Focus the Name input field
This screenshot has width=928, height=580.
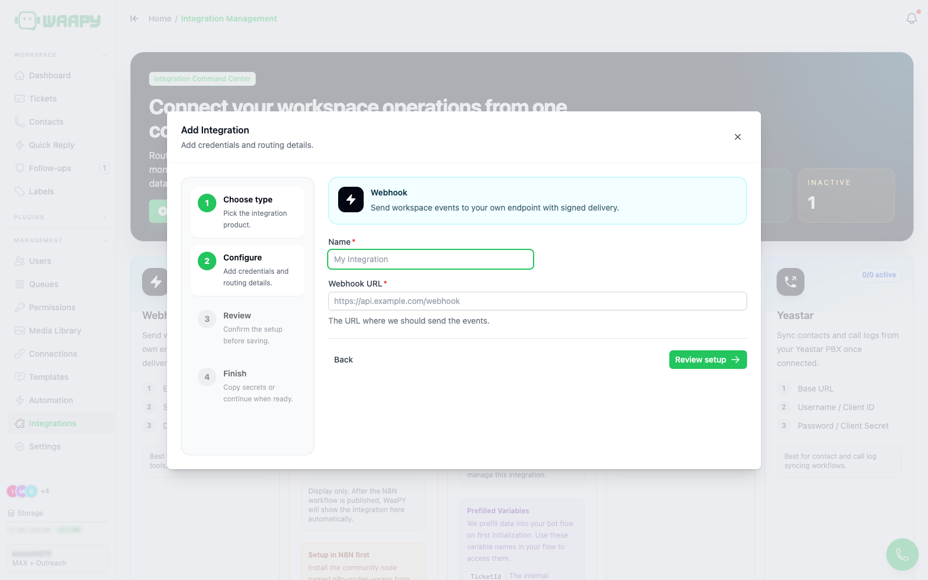[x=430, y=259]
